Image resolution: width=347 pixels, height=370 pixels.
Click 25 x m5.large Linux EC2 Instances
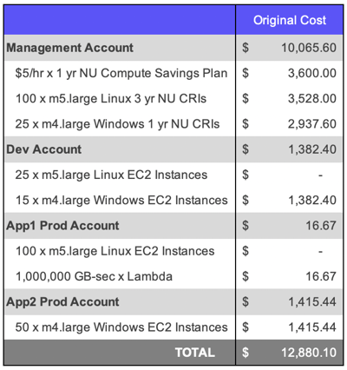point(111,175)
